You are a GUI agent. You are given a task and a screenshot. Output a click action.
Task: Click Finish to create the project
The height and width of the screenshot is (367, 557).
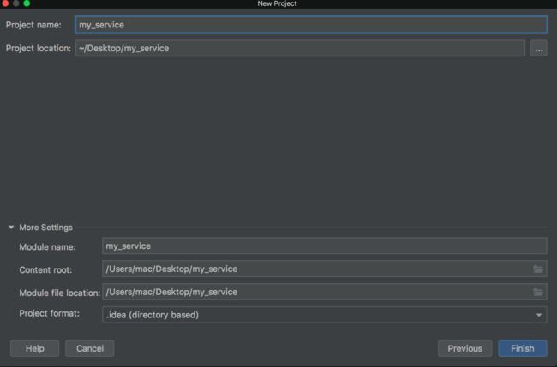point(523,348)
